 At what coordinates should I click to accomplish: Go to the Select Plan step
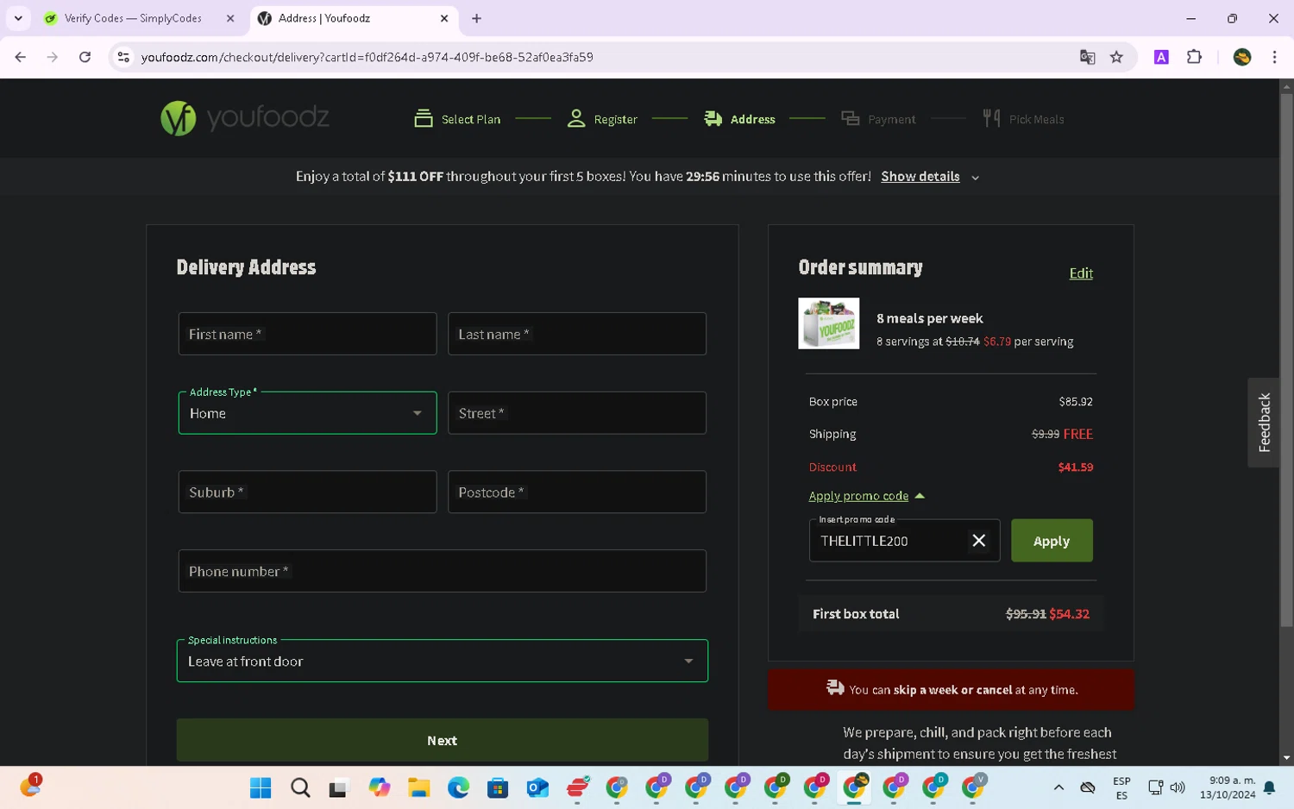457,119
